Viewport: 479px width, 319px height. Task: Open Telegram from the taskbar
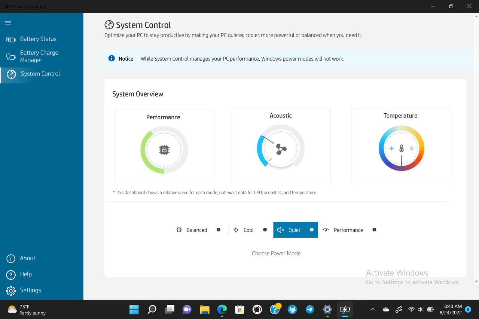310,309
